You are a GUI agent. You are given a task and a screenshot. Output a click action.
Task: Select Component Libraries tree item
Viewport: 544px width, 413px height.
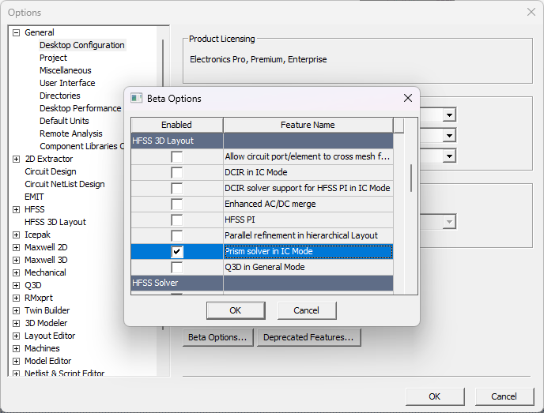pos(81,146)
